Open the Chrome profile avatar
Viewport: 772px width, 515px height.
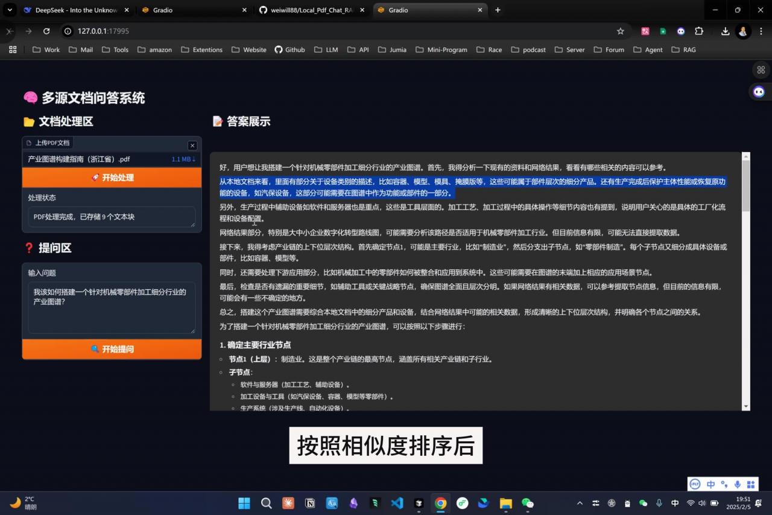coord(743,31)
